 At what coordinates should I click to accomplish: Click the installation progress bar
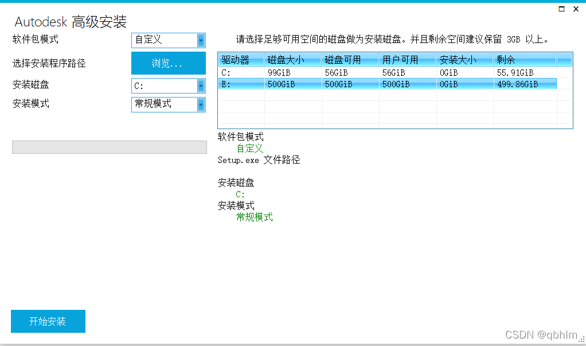(110, 147)
